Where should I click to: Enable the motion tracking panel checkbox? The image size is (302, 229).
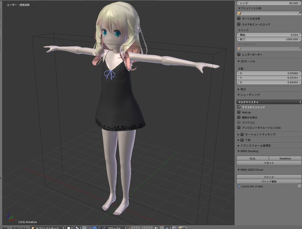click(x=242, y=134)
